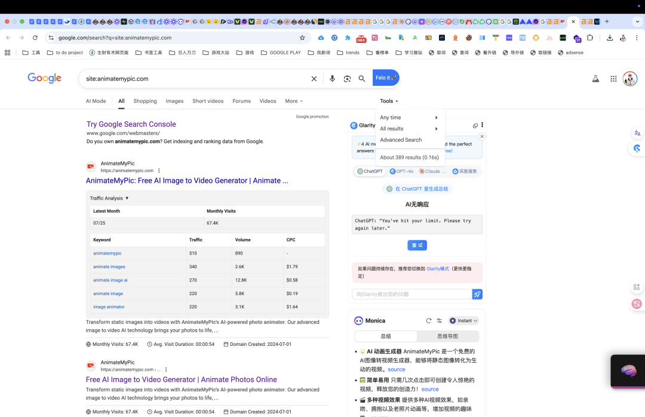The image size is (645, 417).
Task: Open Monica settings sliders icon
Action: click(x=440, y=321)
